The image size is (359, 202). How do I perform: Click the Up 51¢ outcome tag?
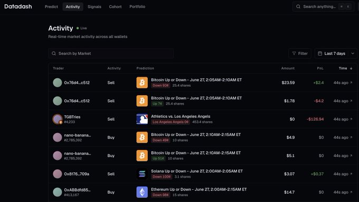point(158,159)
